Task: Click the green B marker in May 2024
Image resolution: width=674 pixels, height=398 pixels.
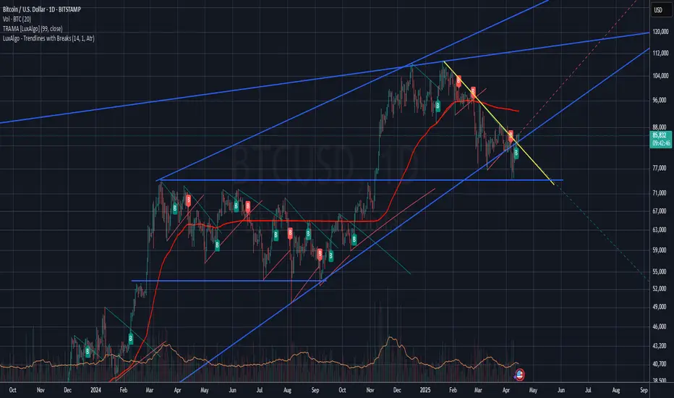Action: tap(217, 245)
